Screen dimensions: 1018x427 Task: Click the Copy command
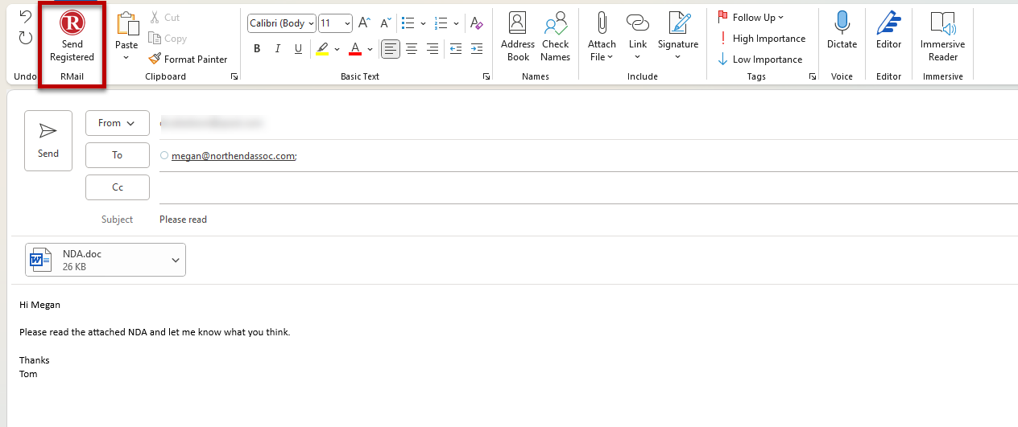(168, 38)
